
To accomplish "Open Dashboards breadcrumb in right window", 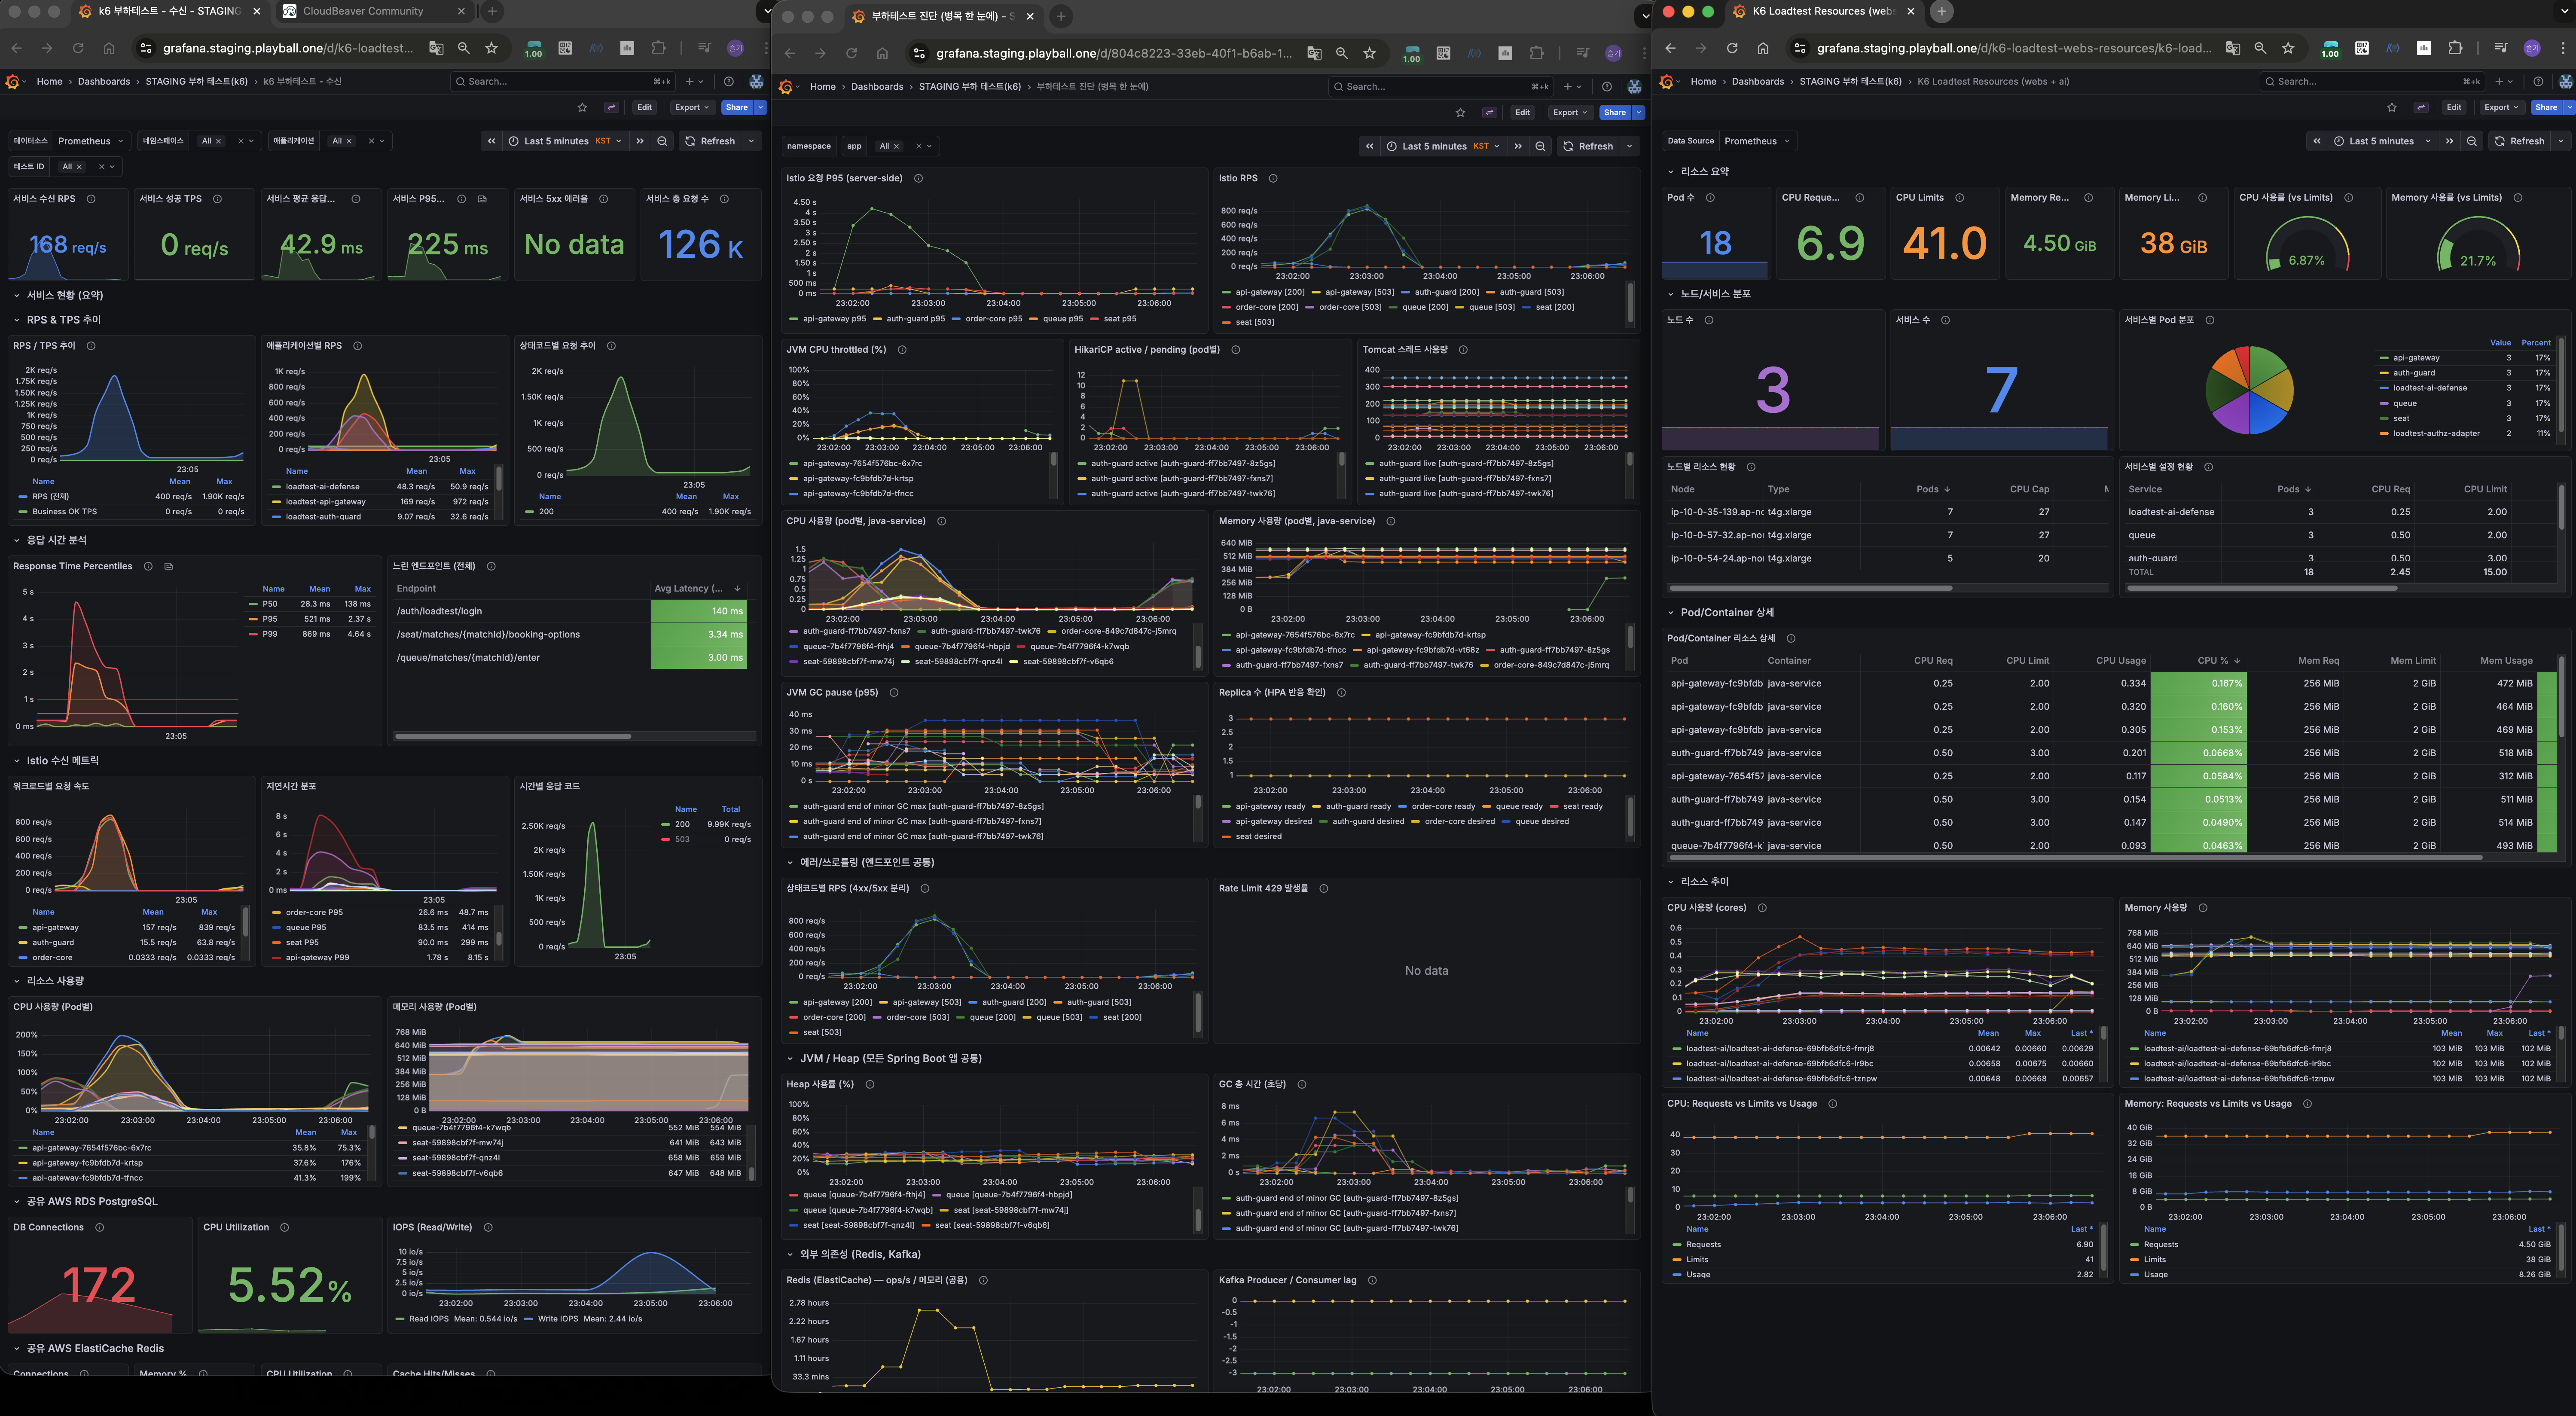I will pos(1757,81).
